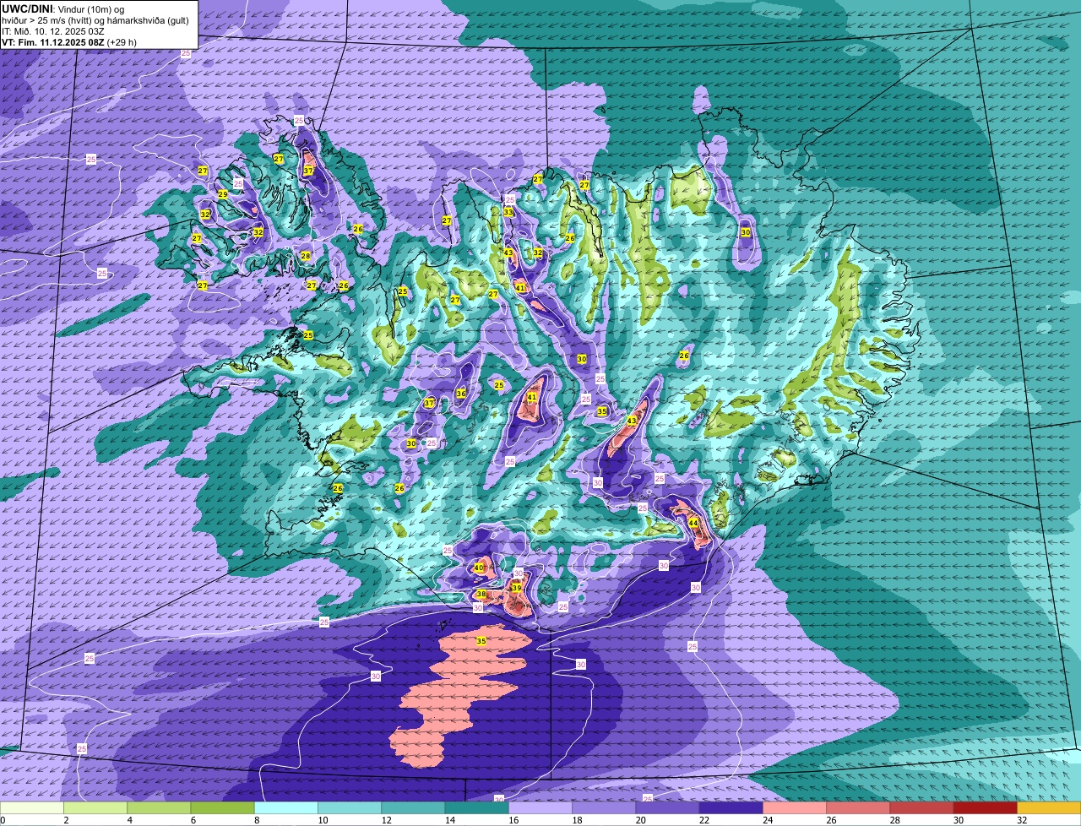Click the 12–14 m/s legend color
1081x826 pixels.
[413, 807]
